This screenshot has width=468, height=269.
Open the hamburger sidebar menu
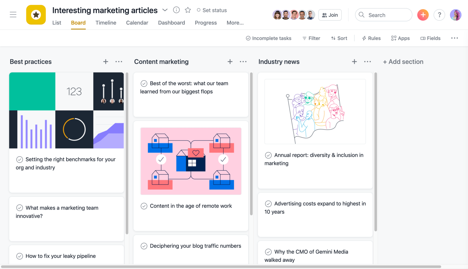13,15
